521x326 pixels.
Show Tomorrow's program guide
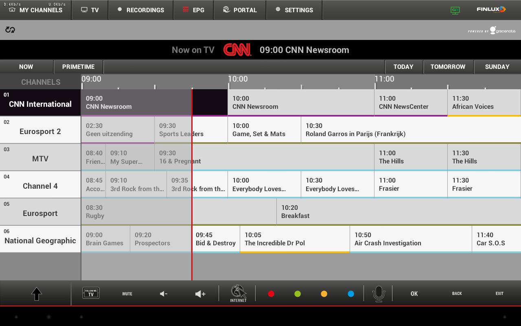click(x=448, y=67)
